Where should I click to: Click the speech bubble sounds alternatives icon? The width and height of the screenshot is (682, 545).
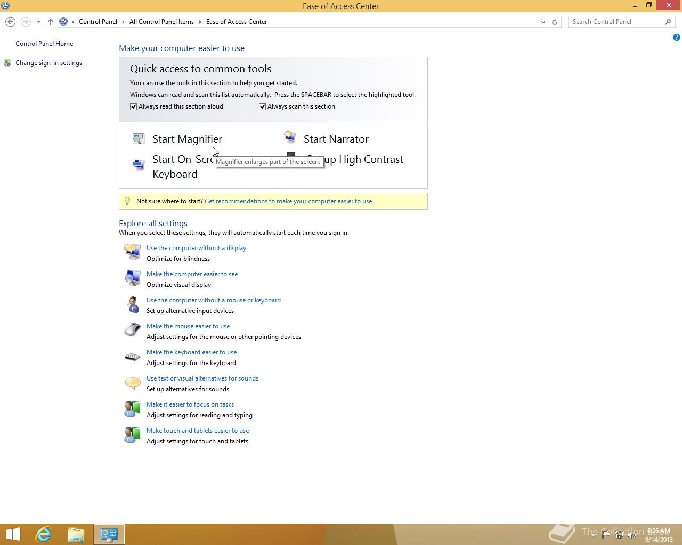click(x=132, y=383)
